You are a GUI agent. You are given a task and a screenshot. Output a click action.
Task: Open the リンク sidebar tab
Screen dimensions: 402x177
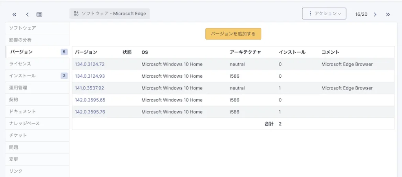pyautogui.click(x=37, y=171)
